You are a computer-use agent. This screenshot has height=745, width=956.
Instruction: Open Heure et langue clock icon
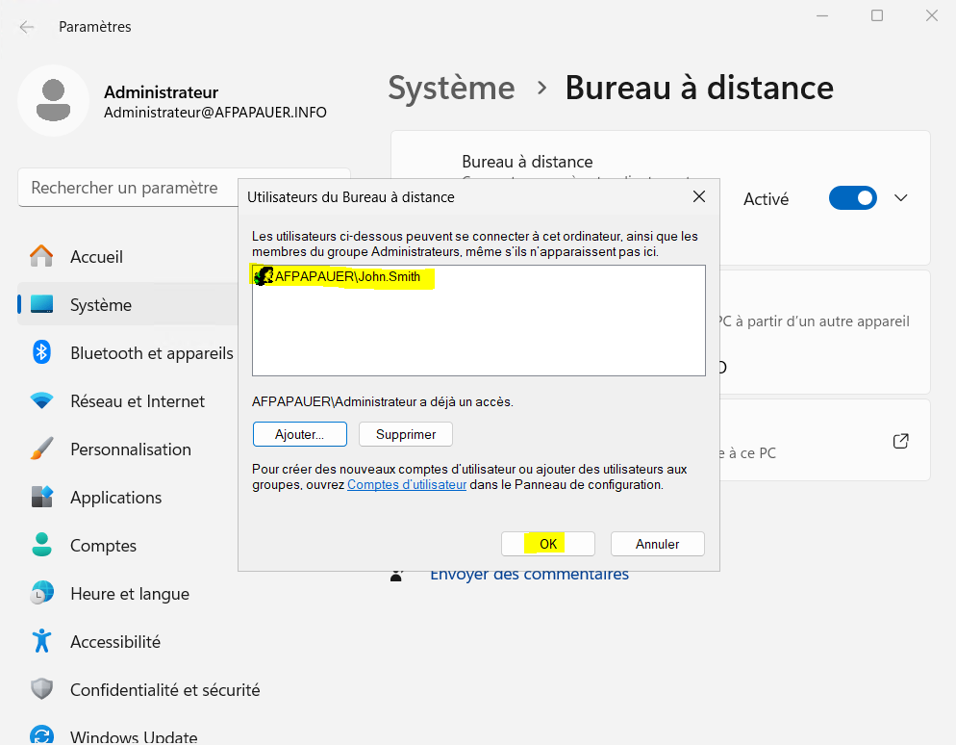pyautogui.click(x=41, y=593)
